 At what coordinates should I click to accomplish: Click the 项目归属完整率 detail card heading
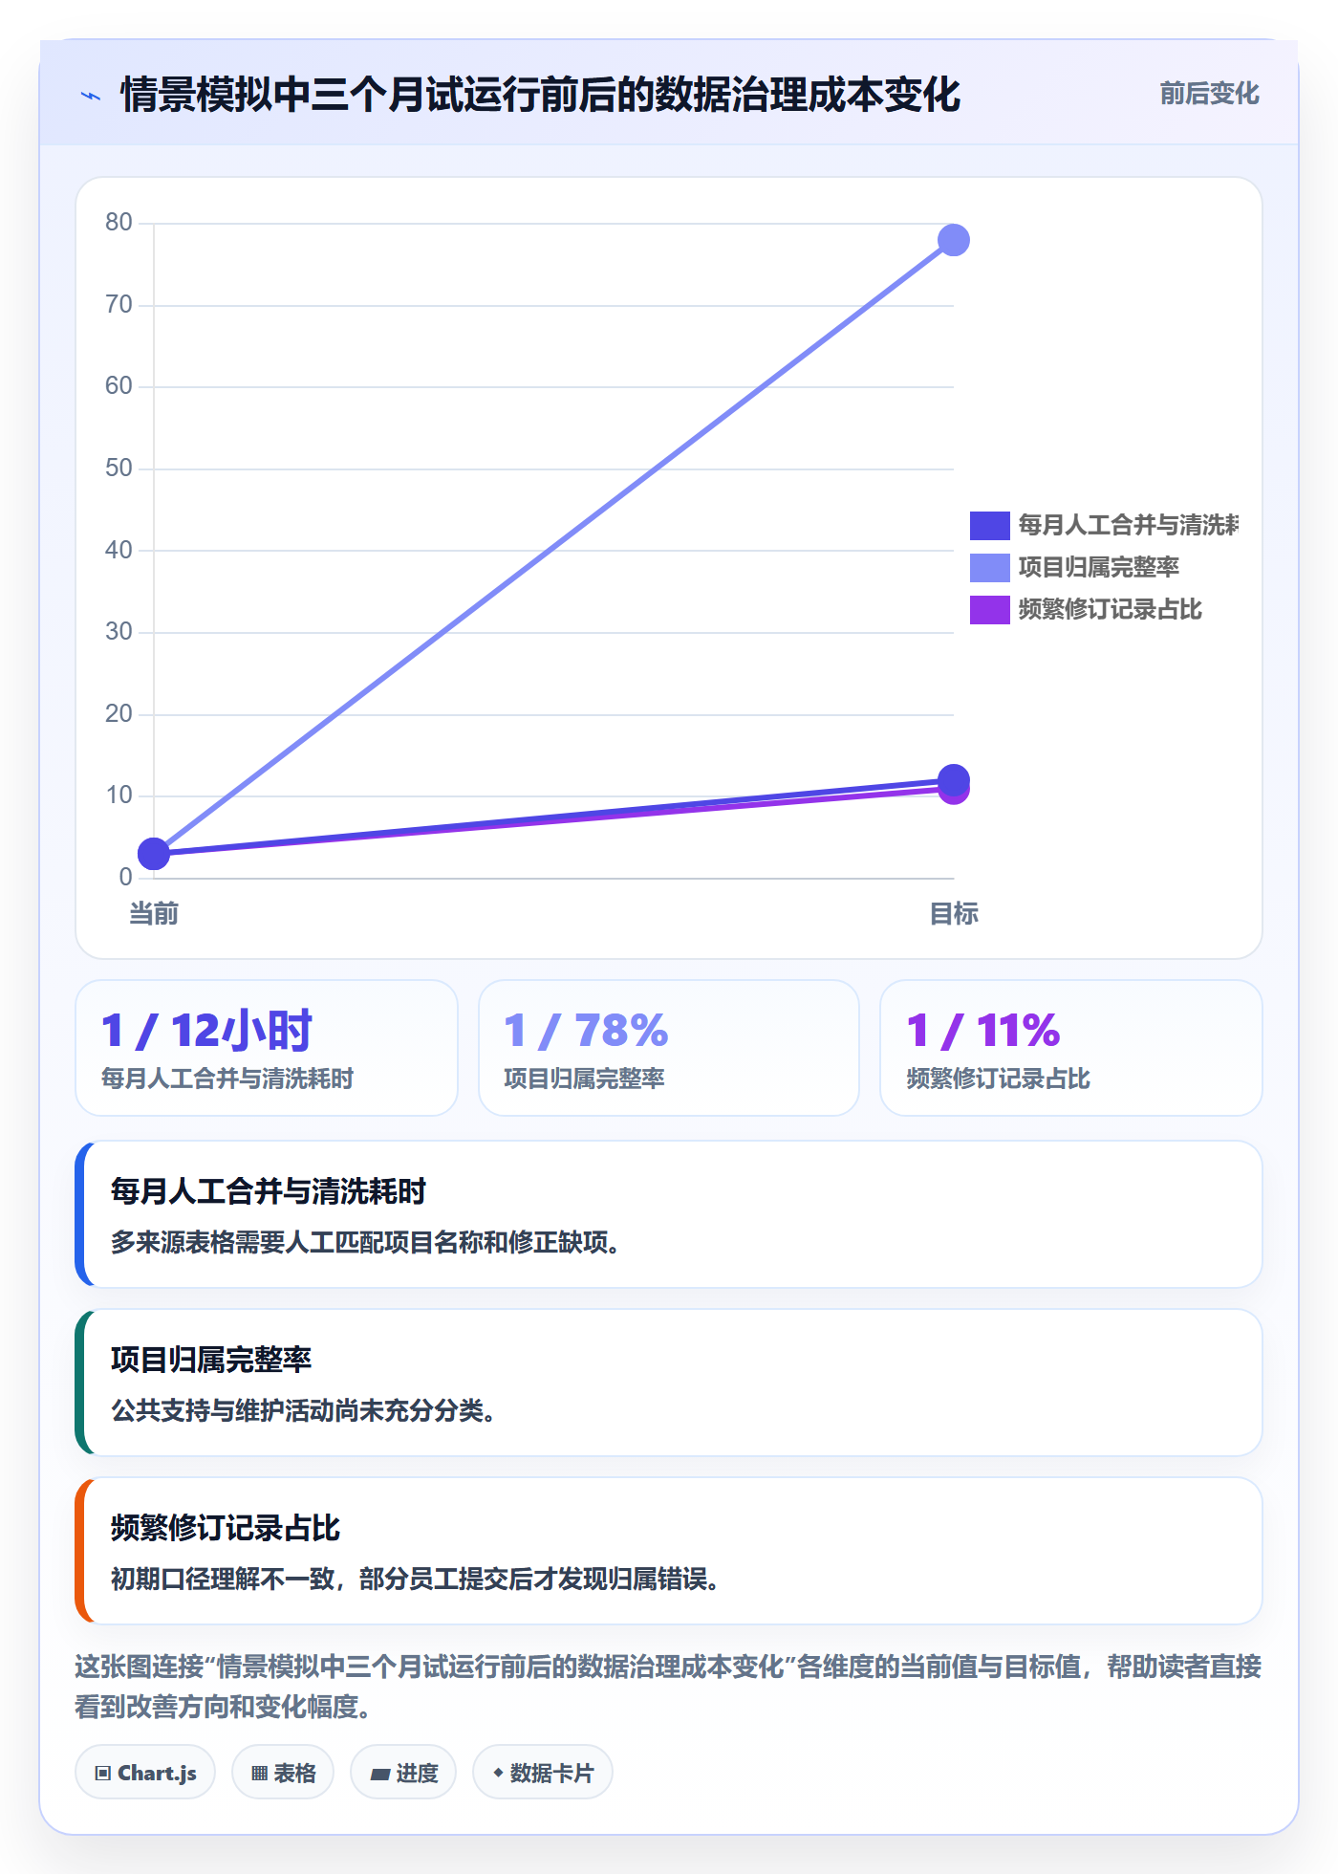coord(211,1360)
